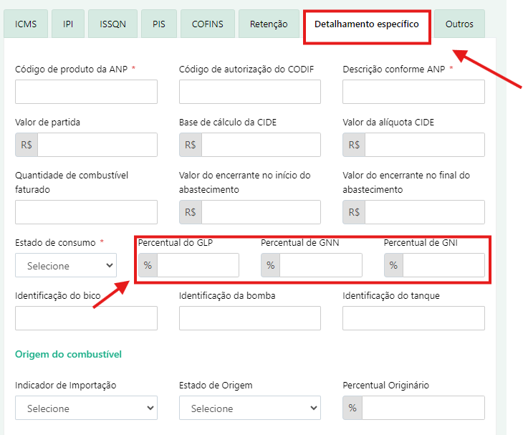The width and height of the screenshot is (523, 435).
Task: Switch to the Retenção tab
Action: point(269,24)
